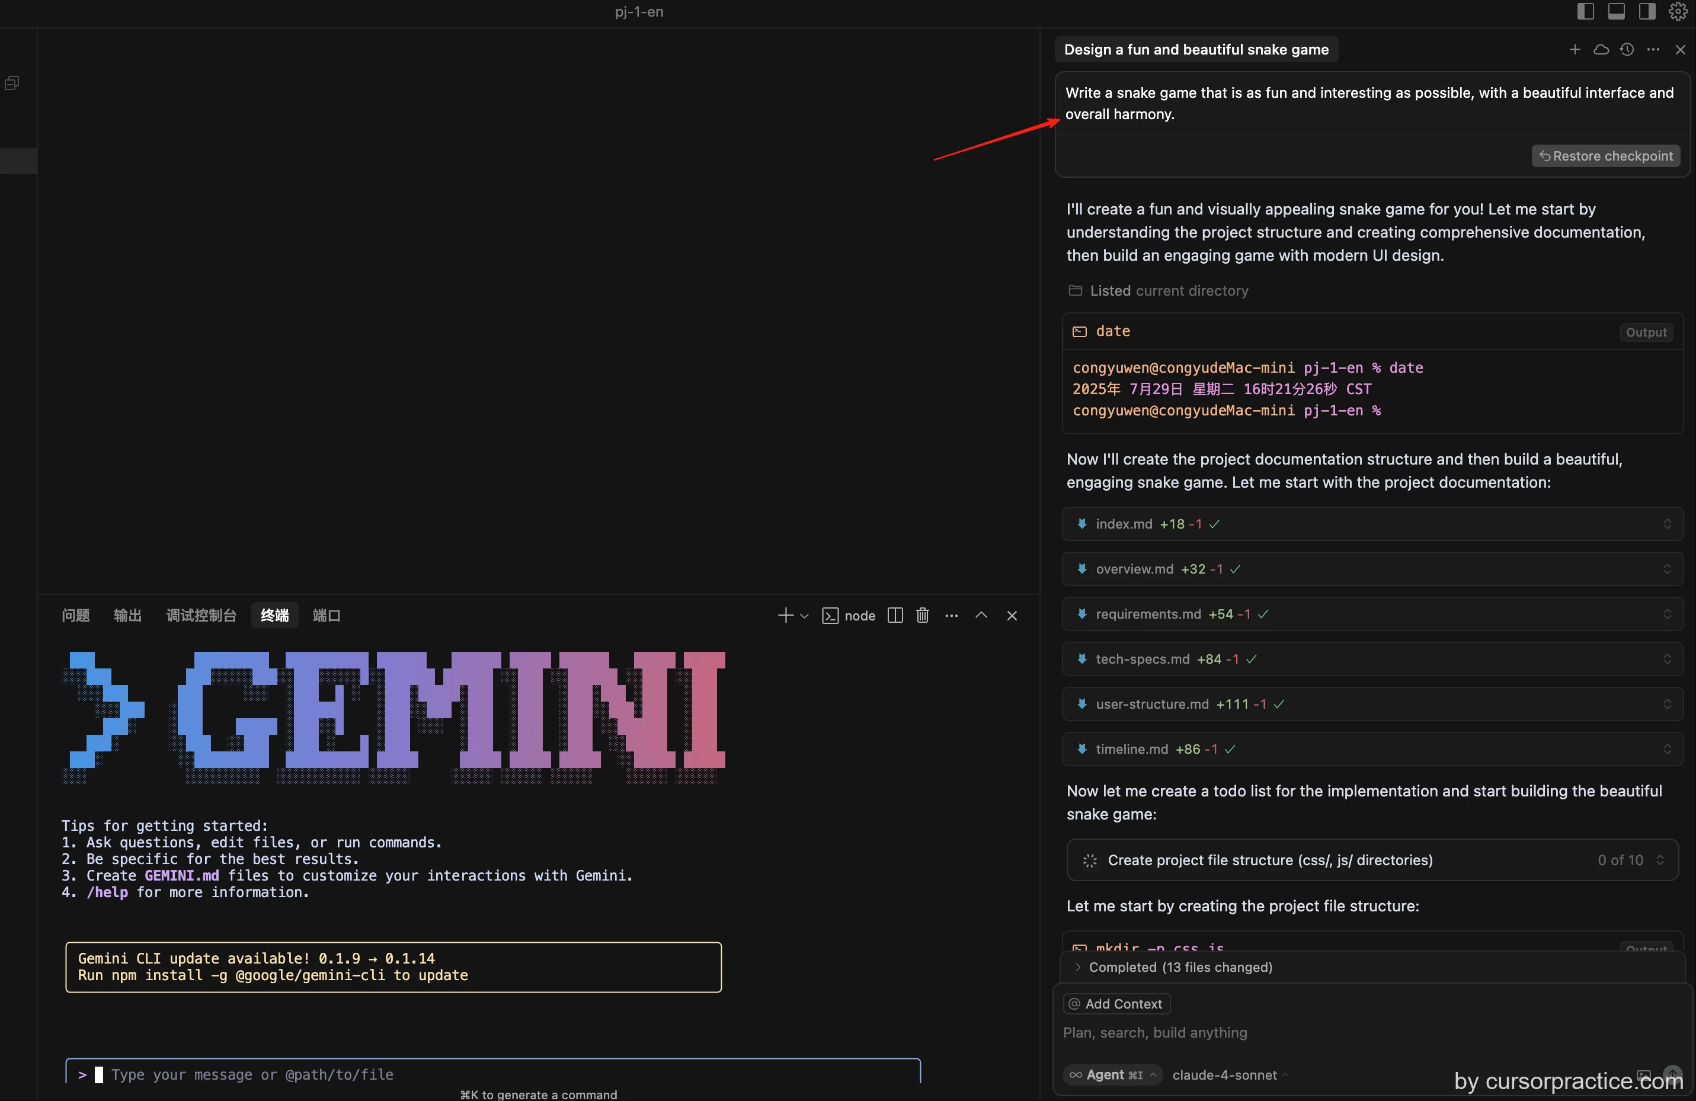Viewport: 1696px width, 1101px height.
Task: Open the terminal icon beside the date command
Action: [x=1080, y=331]
